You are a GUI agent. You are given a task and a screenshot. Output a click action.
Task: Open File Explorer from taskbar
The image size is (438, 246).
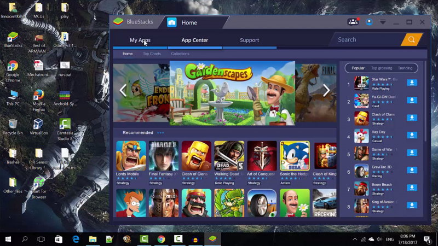[x=93, y=239]
